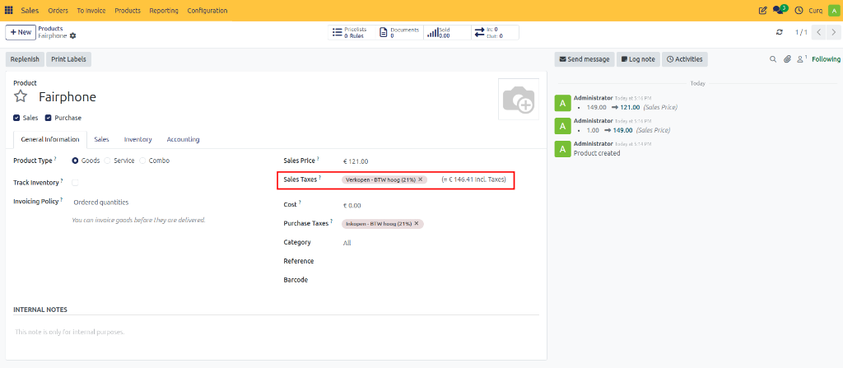Click the gear icon beside Fairphone breadcrumb
The width and height of the screenshot is (843, 368).
(x=73, y=35)
